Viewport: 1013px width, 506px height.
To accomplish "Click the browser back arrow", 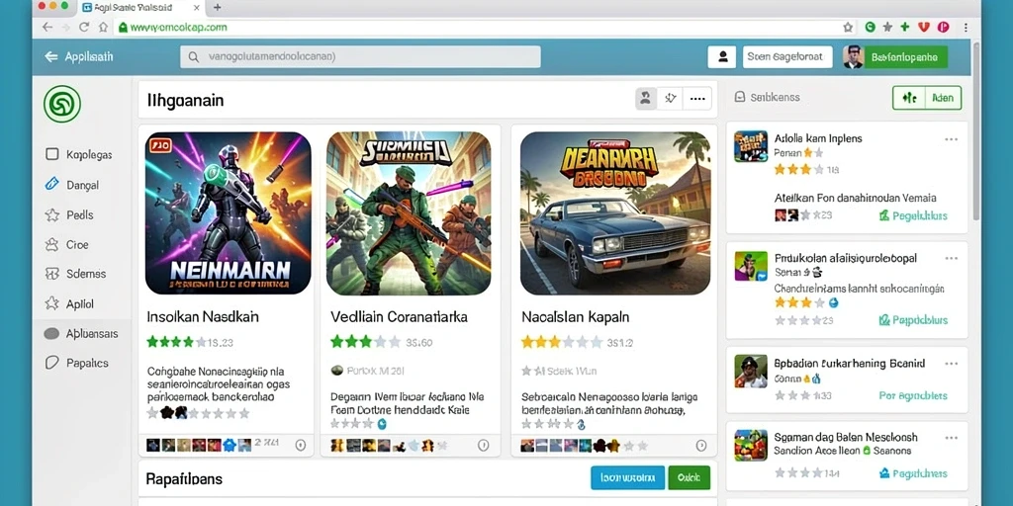I will point(46,27).
